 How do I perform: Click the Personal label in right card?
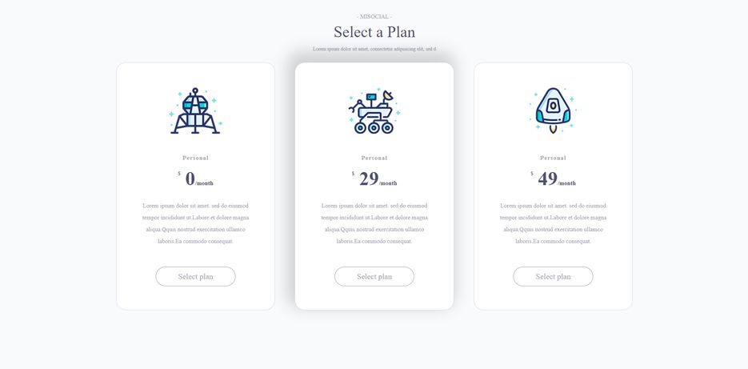tap(553, 158)
